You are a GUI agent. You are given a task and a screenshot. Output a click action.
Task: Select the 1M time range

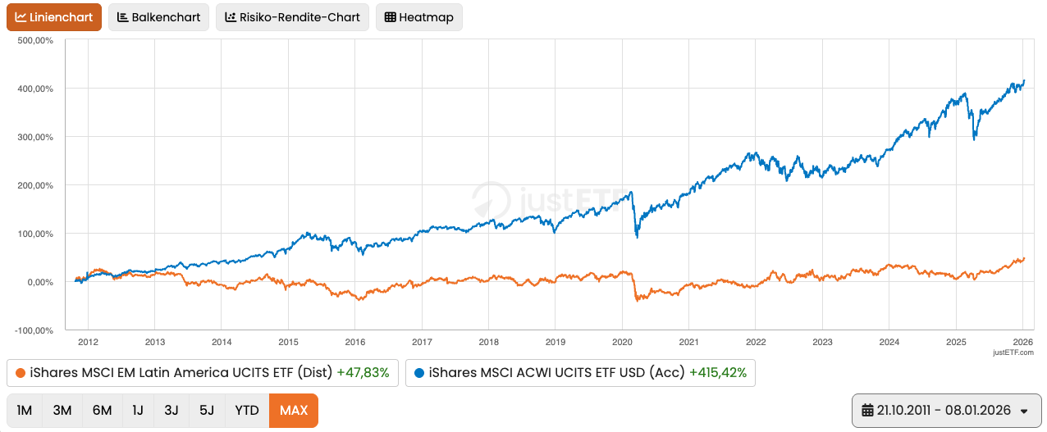(x=25, y=410)
